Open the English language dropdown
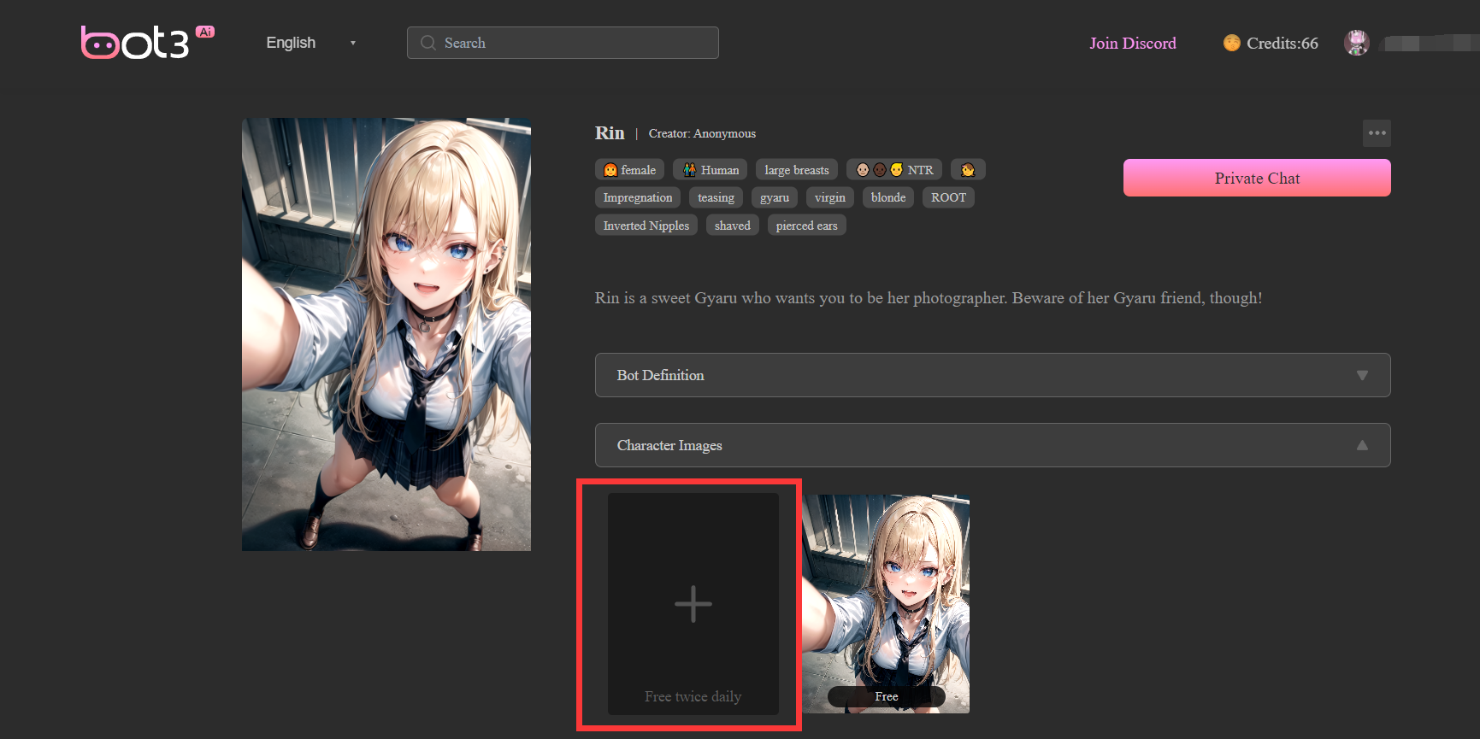This screenshot has width=1480, height=739. tap(310, 43)
